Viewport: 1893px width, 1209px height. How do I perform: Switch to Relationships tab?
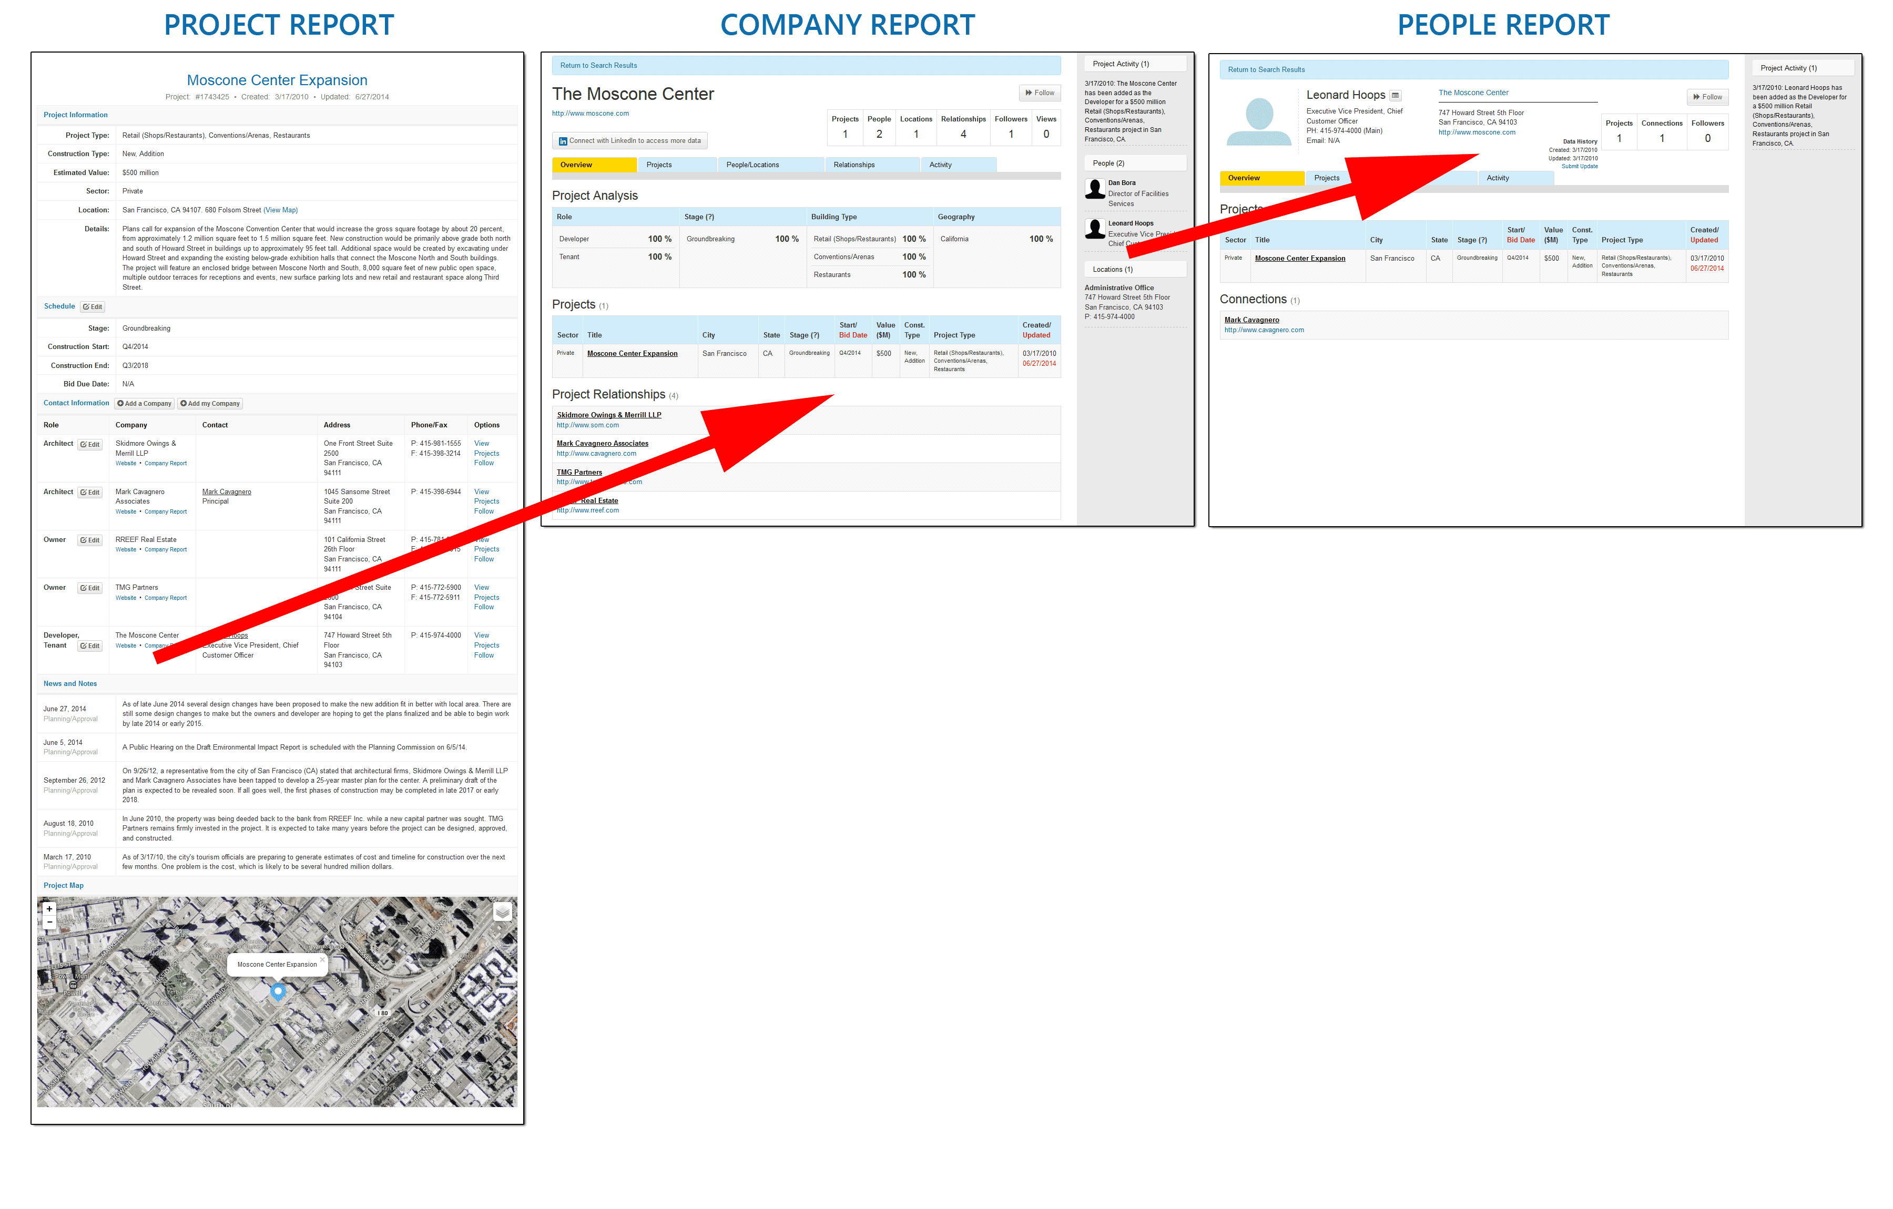[872, 165]
